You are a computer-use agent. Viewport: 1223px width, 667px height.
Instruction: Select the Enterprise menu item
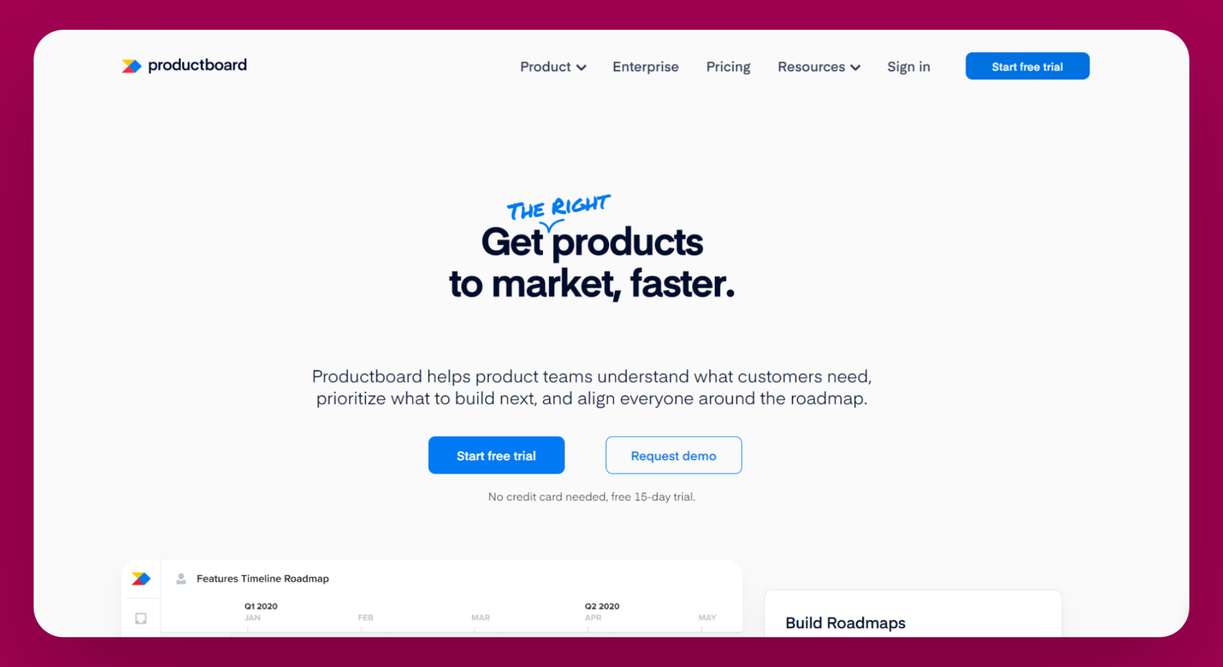pos(645,67)
